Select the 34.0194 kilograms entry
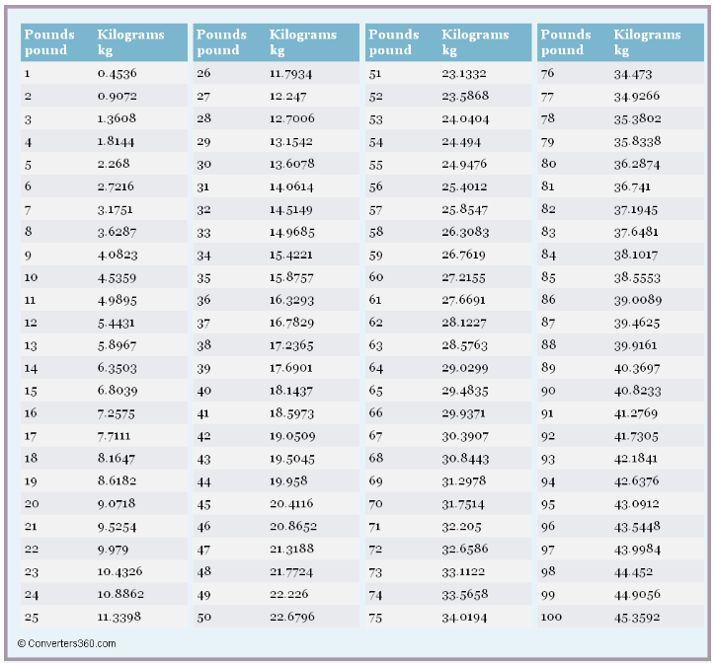This screenshot has width=715, height=663. [464, 618]
